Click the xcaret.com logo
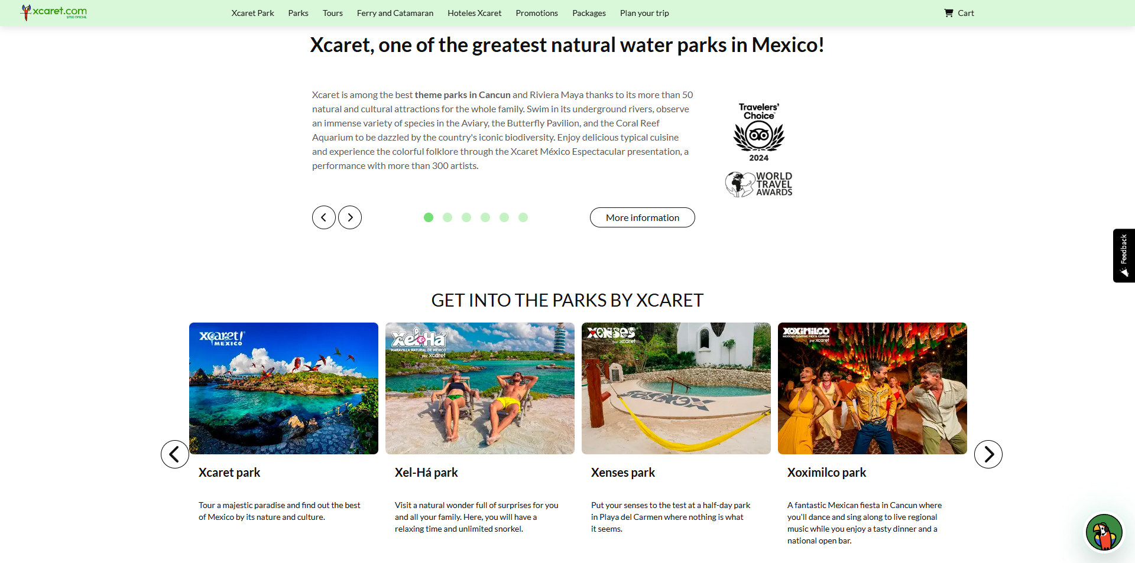 [x=54, y=12]
